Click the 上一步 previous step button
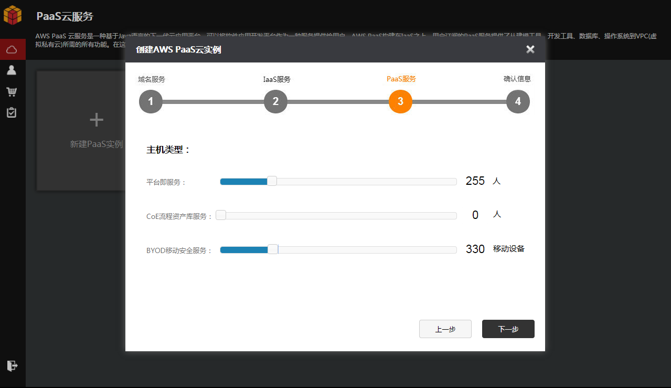Viewport: 671px width, 388px height. click(445, 329)
